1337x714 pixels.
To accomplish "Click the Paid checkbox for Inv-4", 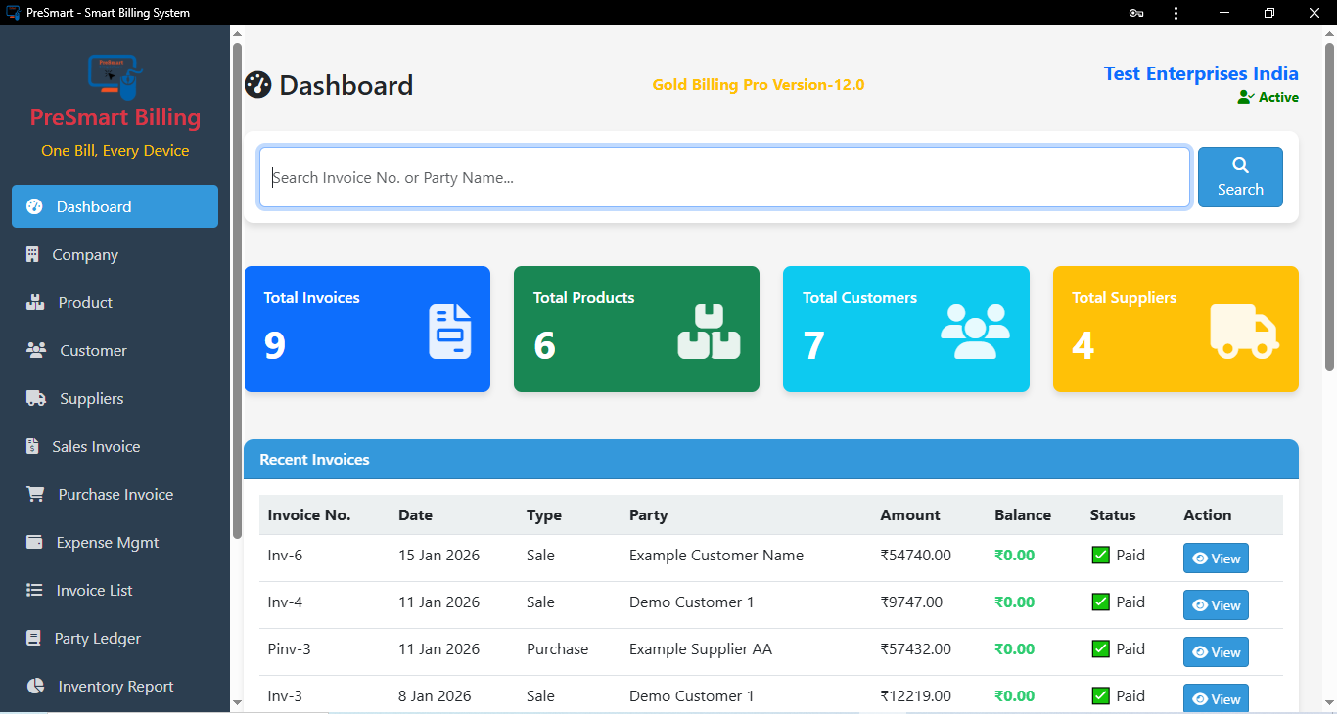I will coord(1101,602).
